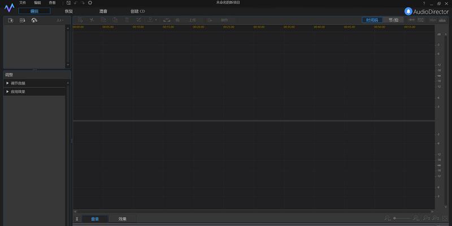
Task: Switch to the 恢复 room tab
Action: pos(68,11)
